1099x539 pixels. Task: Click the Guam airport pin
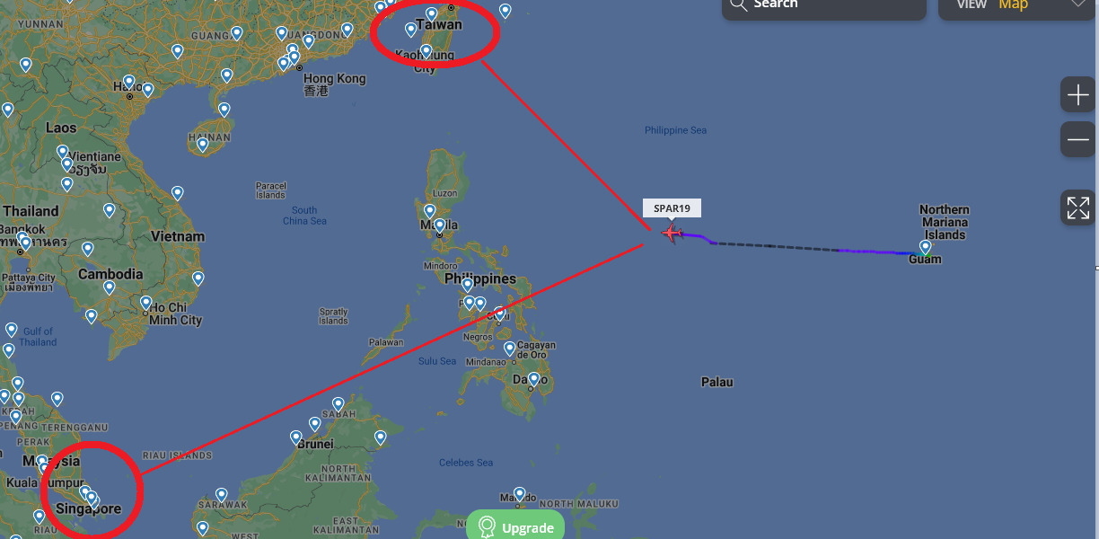coord(925,246)
